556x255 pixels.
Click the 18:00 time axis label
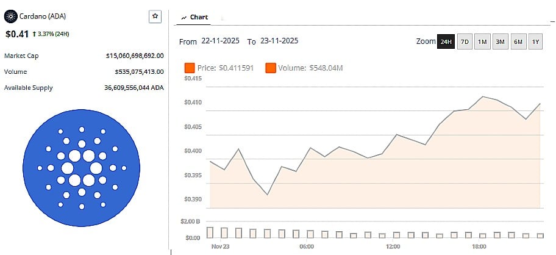click(479, 246)
